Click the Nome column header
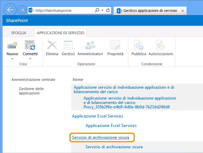Image resolution: width=203 pixels, height=153 pixels. (78, 80)
